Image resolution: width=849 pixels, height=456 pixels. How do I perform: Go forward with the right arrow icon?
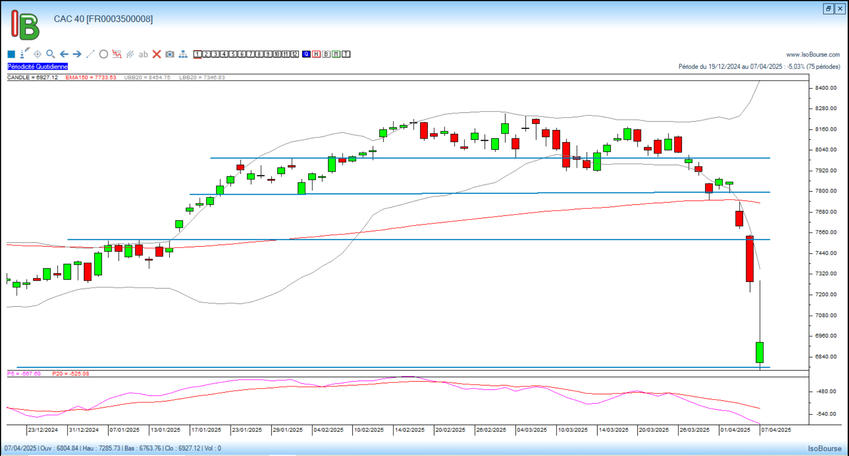(x=77, y=54)
